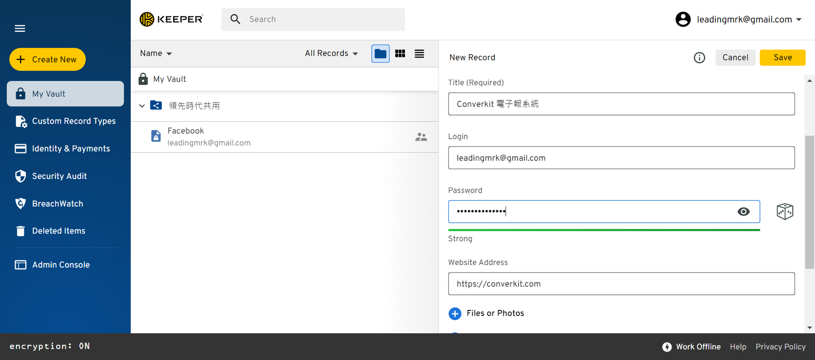
Task: Show password with the eye icon
Action: [x=743, y=212]
